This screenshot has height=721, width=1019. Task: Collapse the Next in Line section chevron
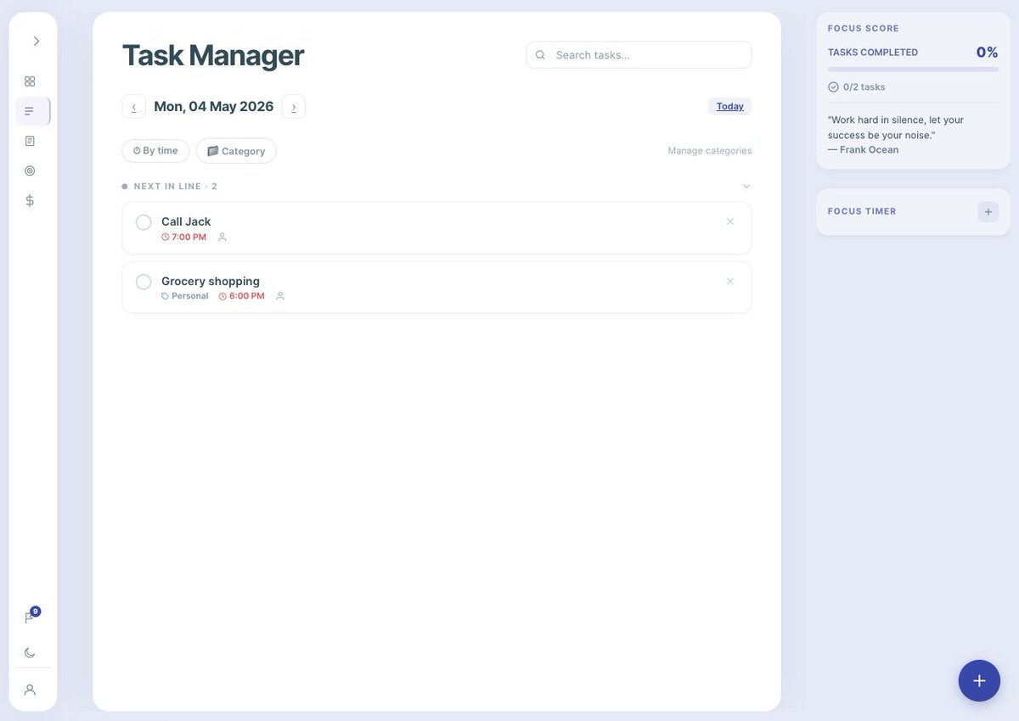[x=746, y=186]
